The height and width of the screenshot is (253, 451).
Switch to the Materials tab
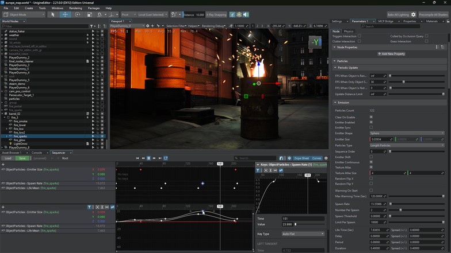tap(431, 21)
